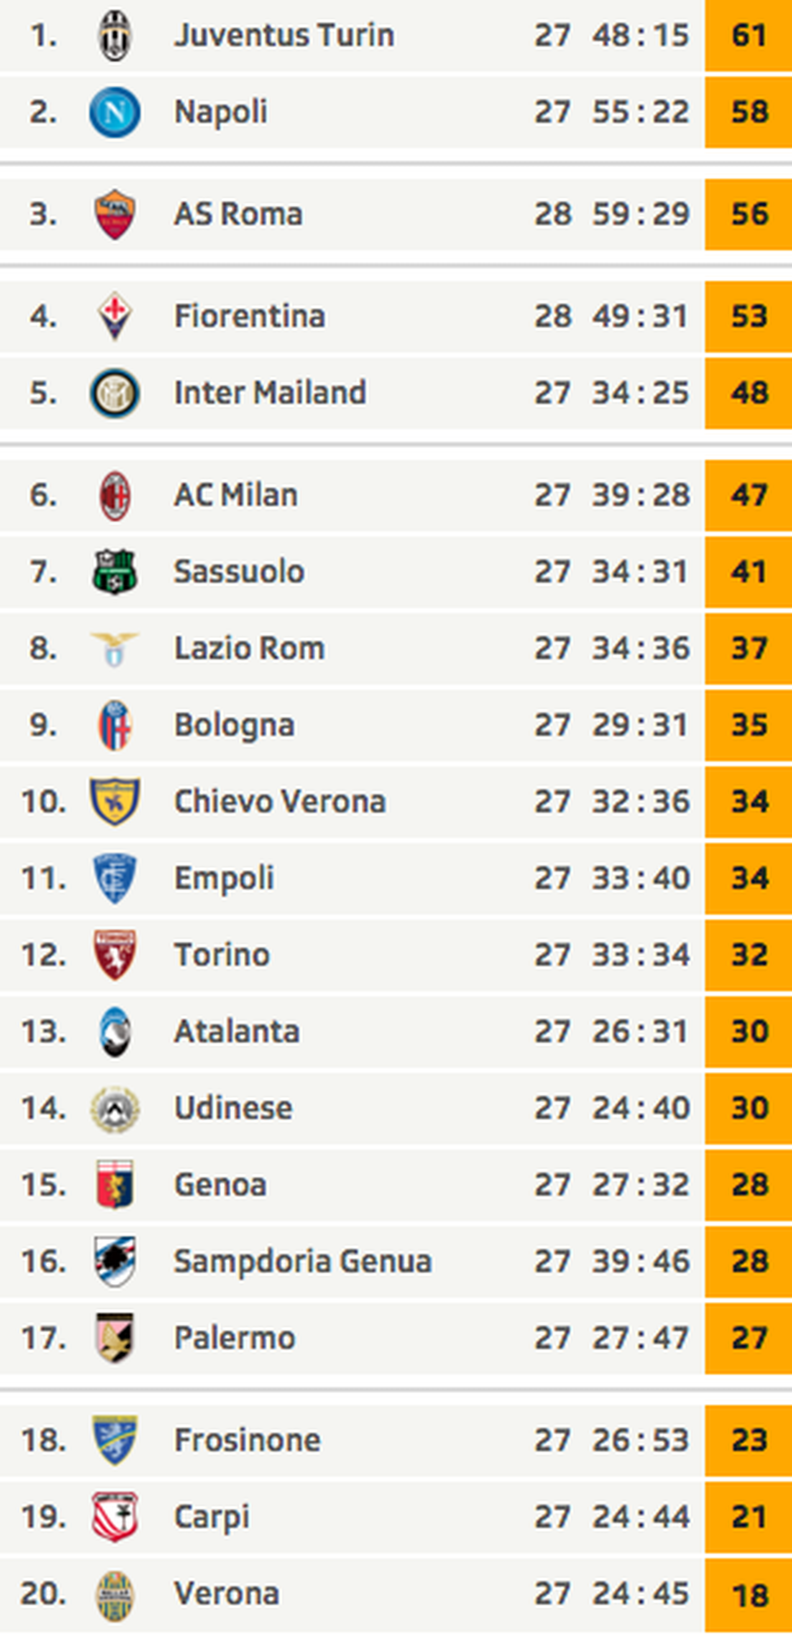Screen dimensions: 792x1635
Task: Click the Frosinone club badge
Action: click(x=115, y=1440)
